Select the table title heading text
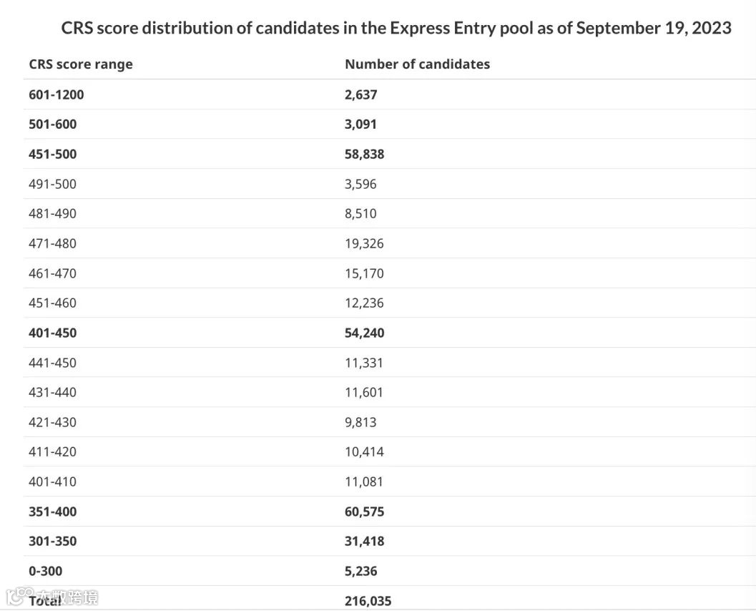Image resolution: width=756 pixels, height=611 pixels. pos(396,28)
